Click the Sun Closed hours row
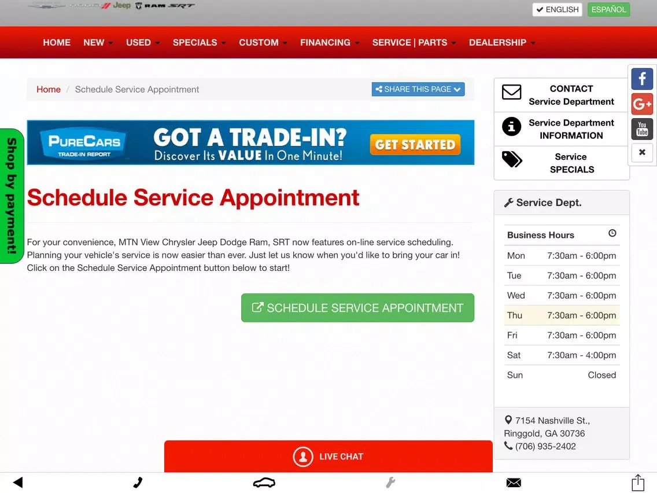Image resolution: width=657 pixels, height=493 pixels. [x=562, y=375]
